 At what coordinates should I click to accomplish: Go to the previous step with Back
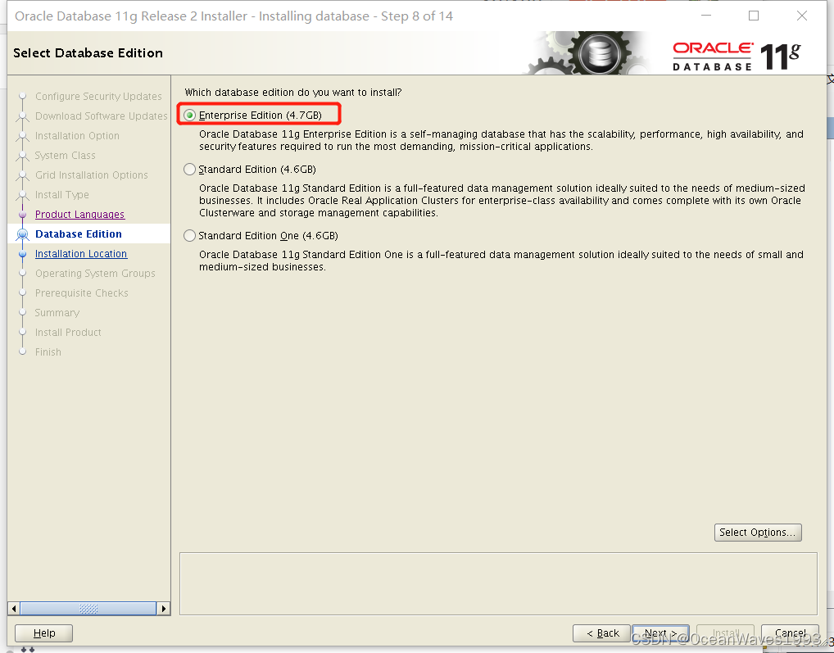pyautogui.click(x=601, y=633)
